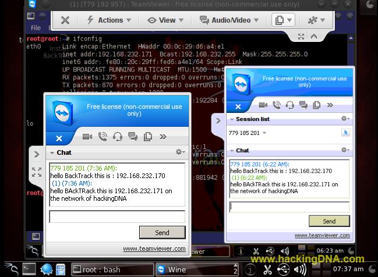This screenshot has height=277, width=378.
Task: Click file box icon in right panel
Action: click(316, 105)
